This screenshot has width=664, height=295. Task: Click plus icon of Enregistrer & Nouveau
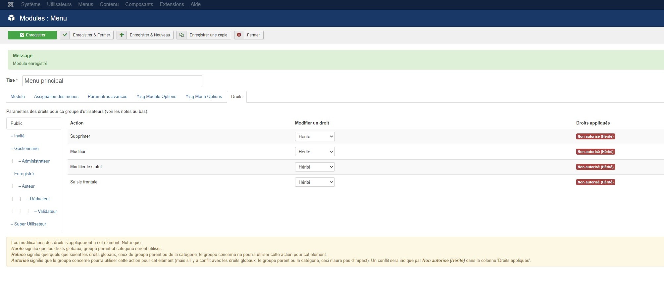[x=122, y=35]
